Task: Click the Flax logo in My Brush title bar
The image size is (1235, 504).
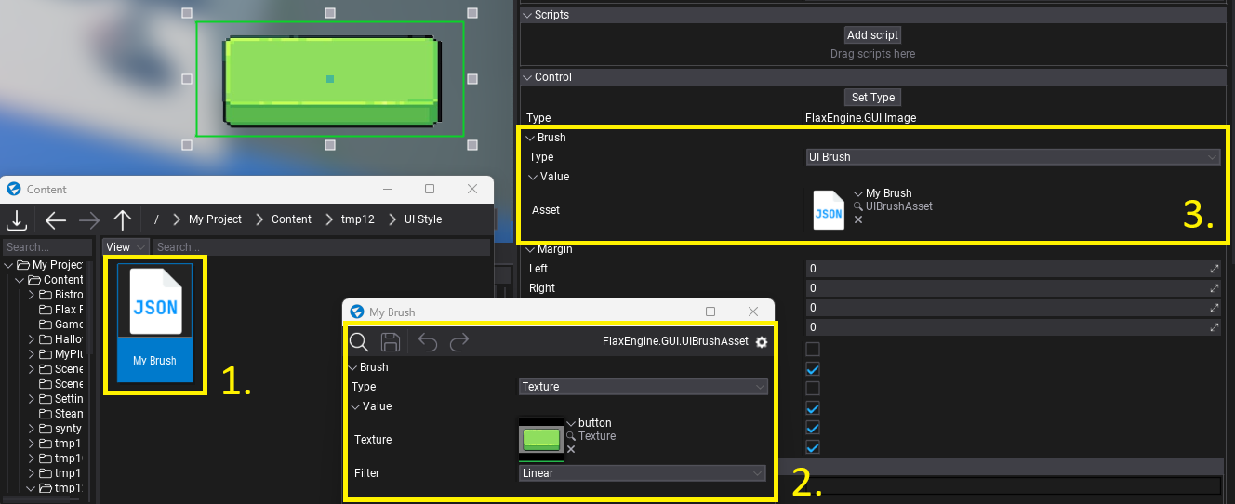Action: pos(356,312)
